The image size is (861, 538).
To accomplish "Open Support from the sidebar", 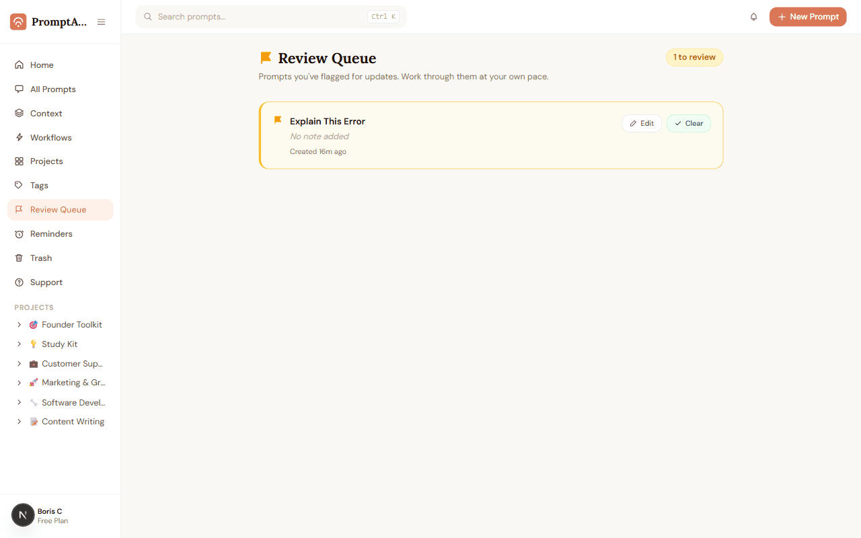I will click(x=61, y=282).
